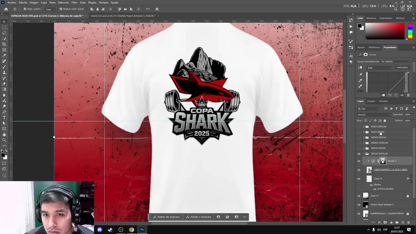Select the Brush tool
Screen dimensions: 416x234
[x=4, y=67]
